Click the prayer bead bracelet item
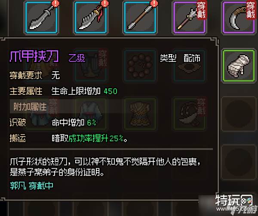The image size is (258, 216). tap(140, 66)
